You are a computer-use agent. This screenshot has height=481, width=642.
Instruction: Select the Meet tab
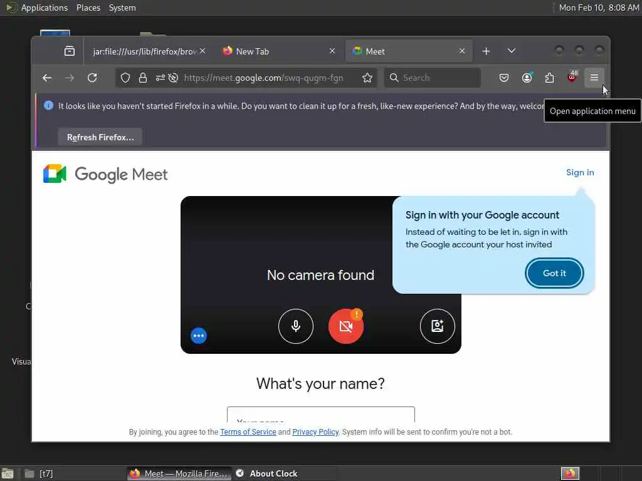click(409, 51)
